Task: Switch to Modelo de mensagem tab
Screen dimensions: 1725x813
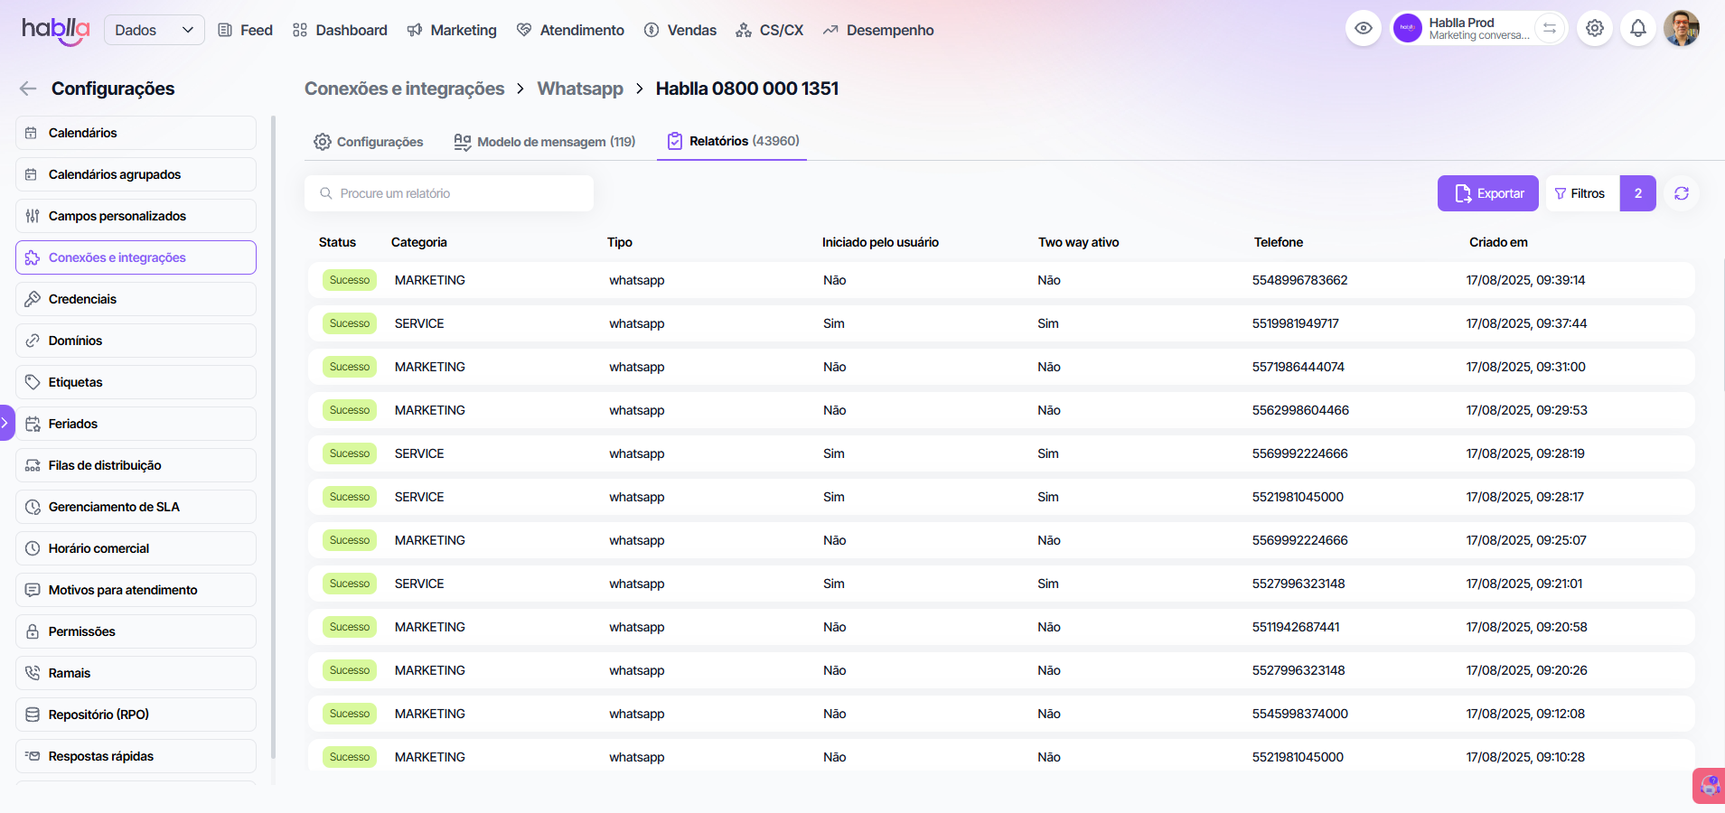Action: [x=545, y=142]
